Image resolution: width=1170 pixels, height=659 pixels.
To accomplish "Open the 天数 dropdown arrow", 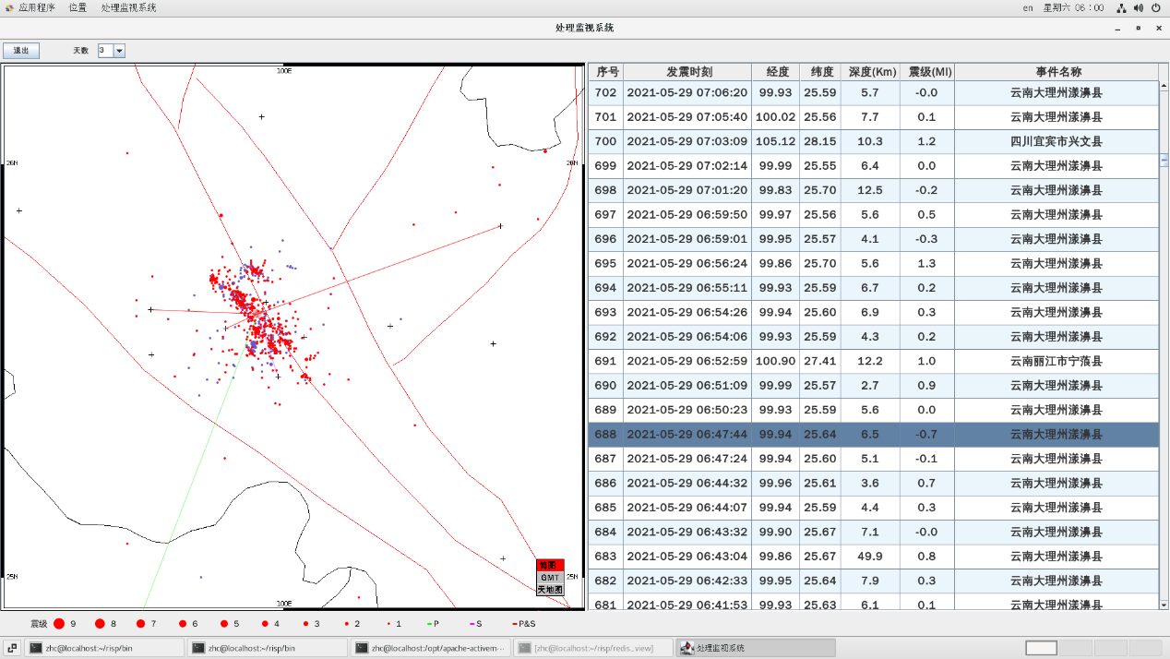I will [119, 51].
